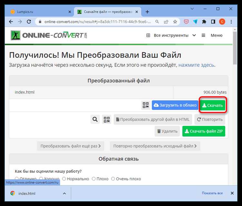Screen dimensions: 242x206
Task: Share the page using address bar share icon
Action: pos(166,22)
